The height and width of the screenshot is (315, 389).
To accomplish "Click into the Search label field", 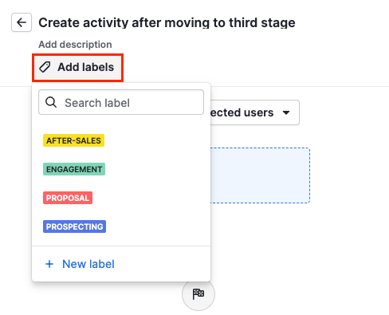I will pyautogui.click(x=121, y=102).
